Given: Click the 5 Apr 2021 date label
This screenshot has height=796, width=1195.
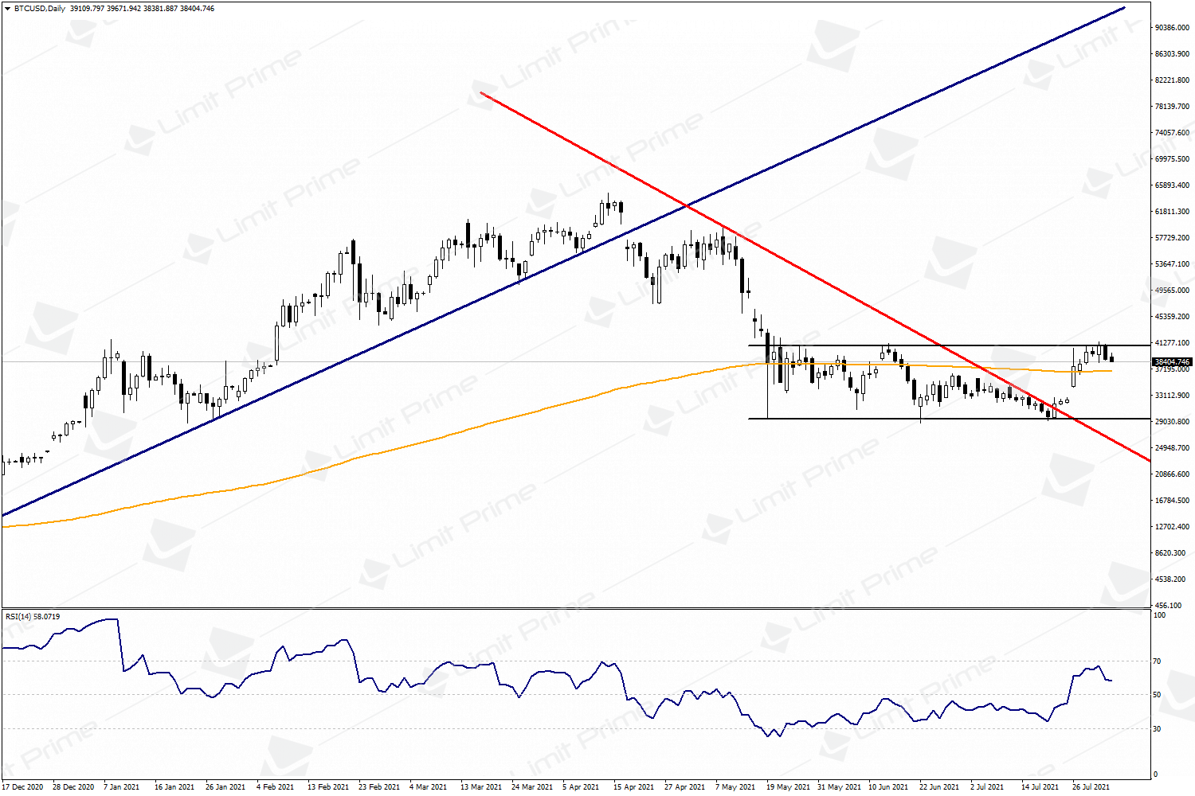Looking at the screenshot, I should click(x=582, y=787).
